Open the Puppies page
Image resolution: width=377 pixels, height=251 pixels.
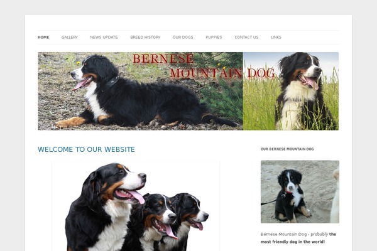[x=214, y=37]
